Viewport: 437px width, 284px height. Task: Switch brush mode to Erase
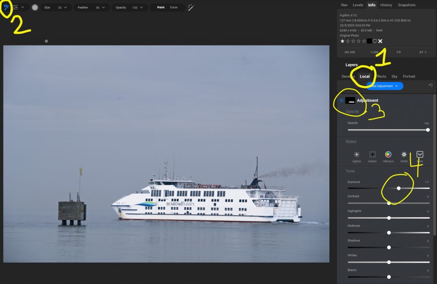173,7
